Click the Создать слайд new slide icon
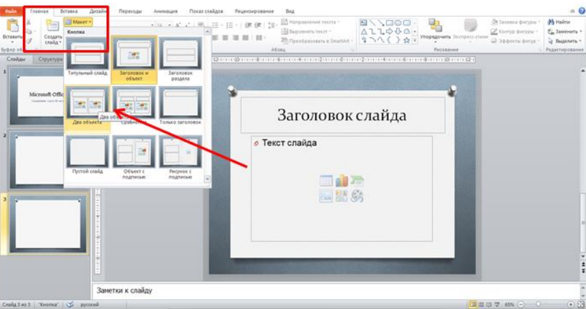This screenshot has width=586, height=309. tap(51, 27)
